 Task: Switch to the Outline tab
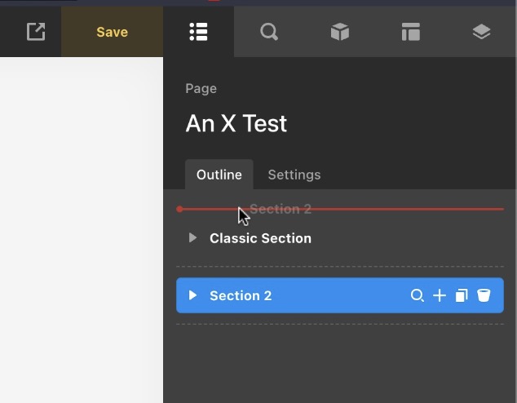pyautogui.click(x=219, y=175)
